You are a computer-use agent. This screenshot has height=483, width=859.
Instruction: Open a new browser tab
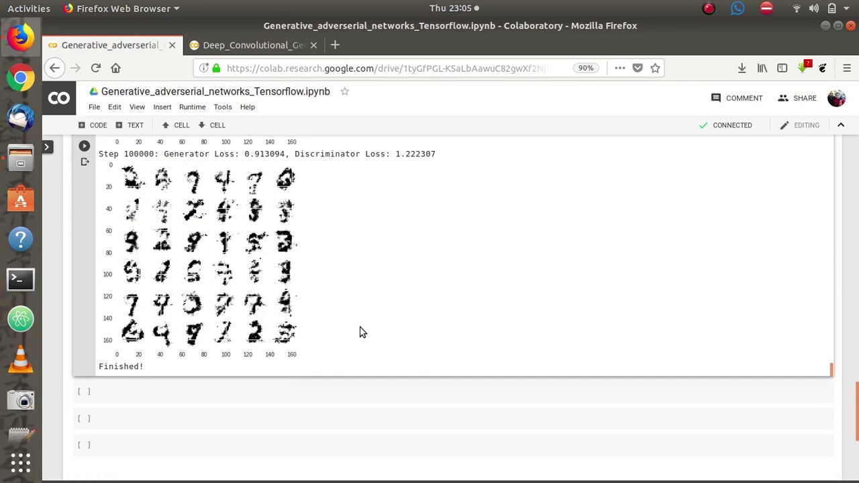(x=335, y=45)
